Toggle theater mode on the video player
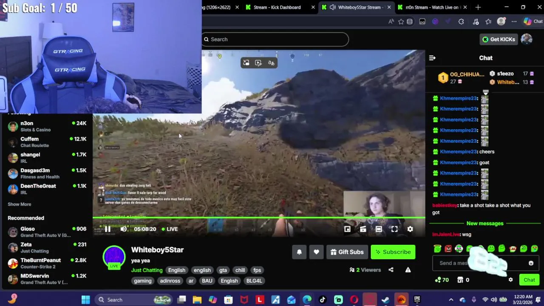544x306 pixels. point(379,229)
